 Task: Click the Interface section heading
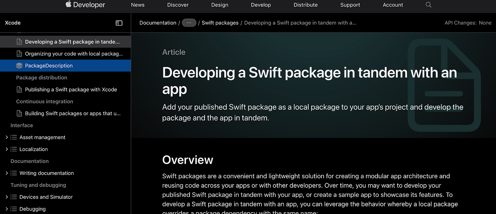(x=22, y=125)
